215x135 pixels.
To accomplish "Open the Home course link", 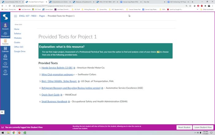I will (x=17, y=29).
